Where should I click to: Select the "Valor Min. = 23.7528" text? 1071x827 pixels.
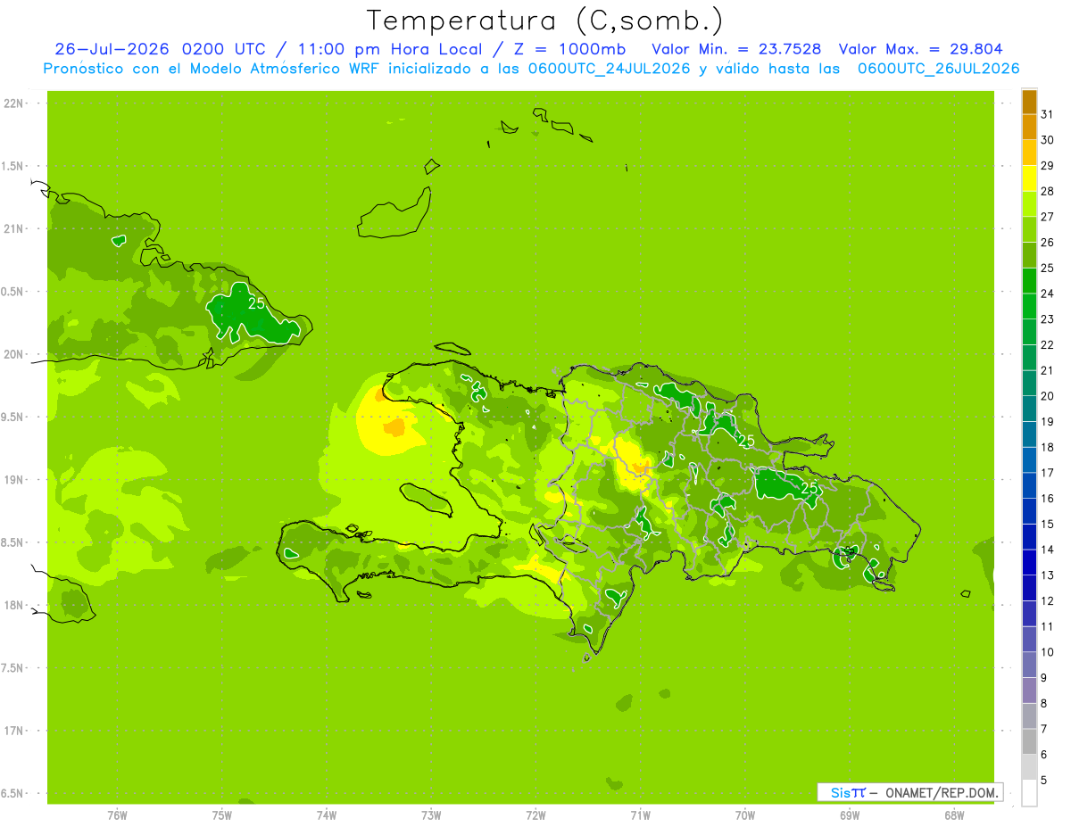tap(737, 49)
